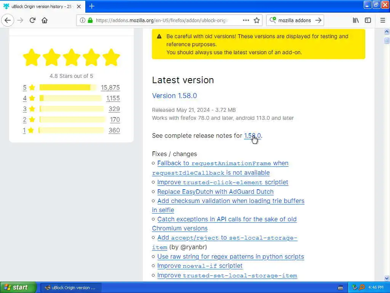The image size is (390, 293).
Task: View the 1,155 four-star reviews
Action: (x=113, y=98)
